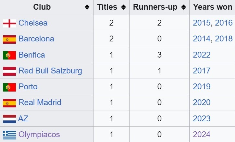Click the Spain flag next to Barcelona
This screenshot has width=235, height=142.
click(x=9, y=39)
